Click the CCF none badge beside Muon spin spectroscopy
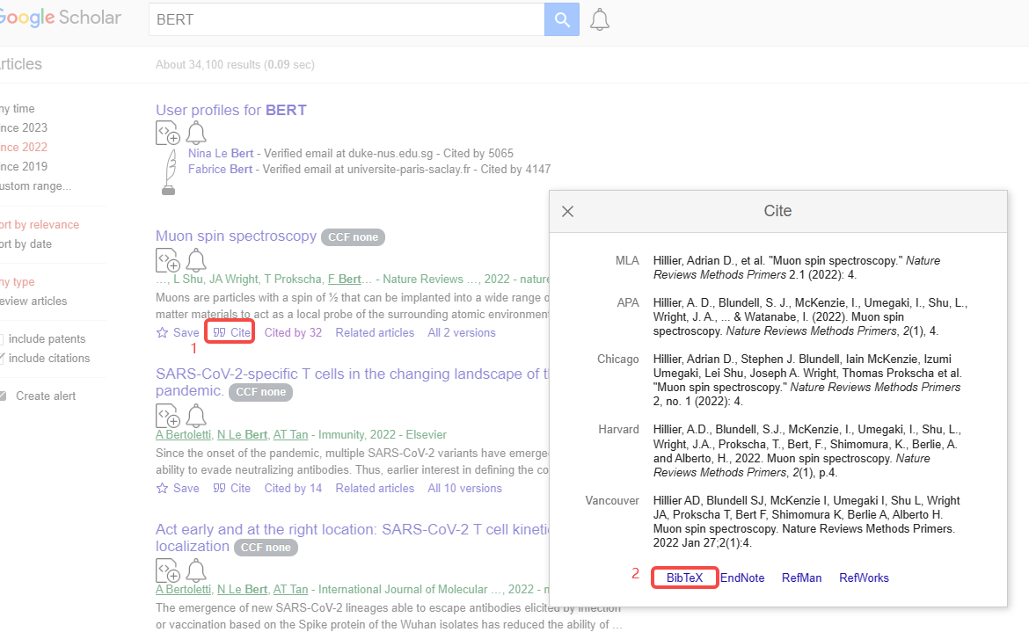This screenshot has width=1029, height=632. coord(353,237)
